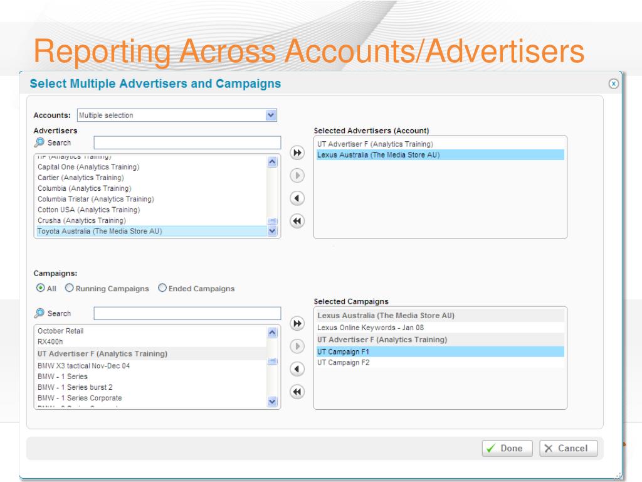
Task: Select Lexus Online Keywords - Jan 08 campaign
Action: click(x=440, y=328)
